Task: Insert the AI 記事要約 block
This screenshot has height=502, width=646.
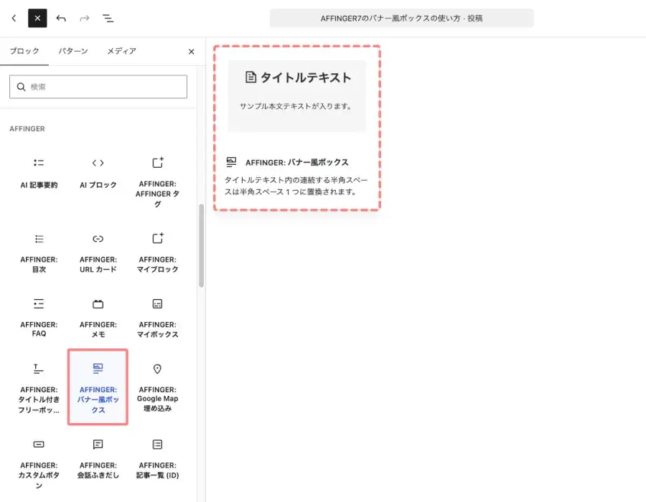Action: click(39, 174)
